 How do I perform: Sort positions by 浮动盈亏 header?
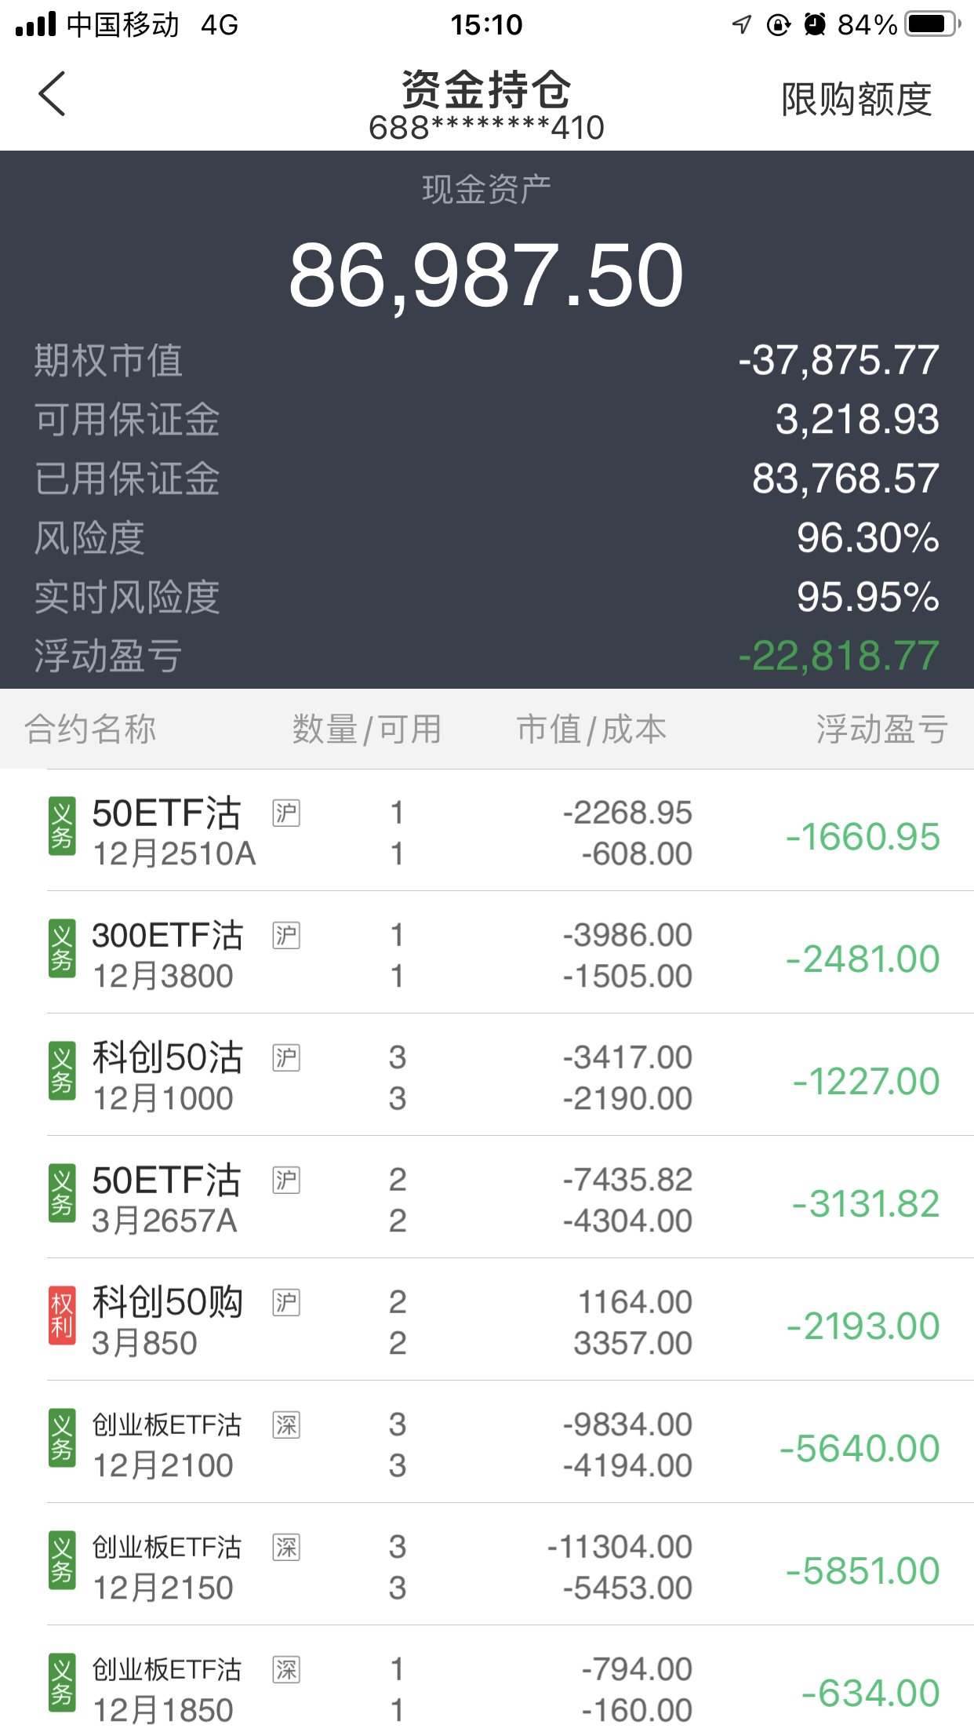881,729
